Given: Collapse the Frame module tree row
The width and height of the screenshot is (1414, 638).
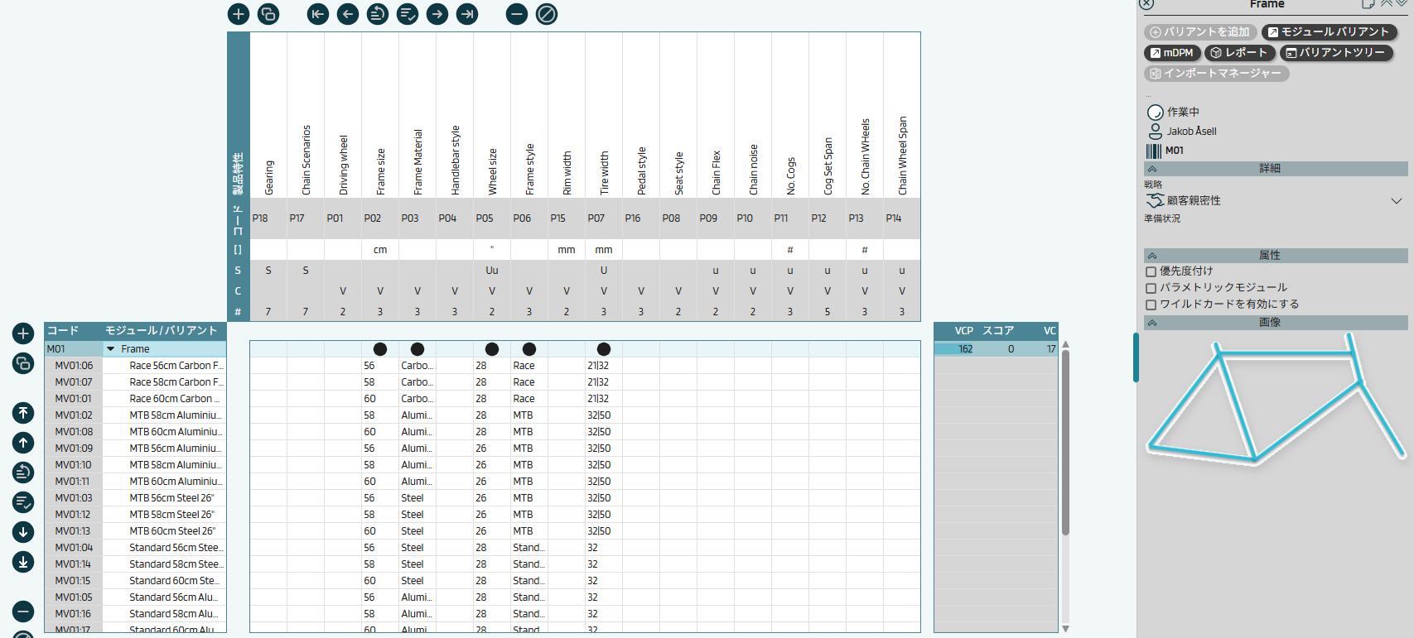Looking at the screenshot, I should click(x=111, y=349).
